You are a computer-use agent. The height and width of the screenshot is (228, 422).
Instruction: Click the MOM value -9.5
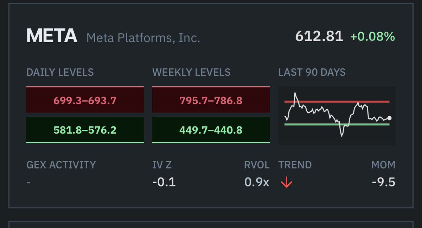point(384,182)
